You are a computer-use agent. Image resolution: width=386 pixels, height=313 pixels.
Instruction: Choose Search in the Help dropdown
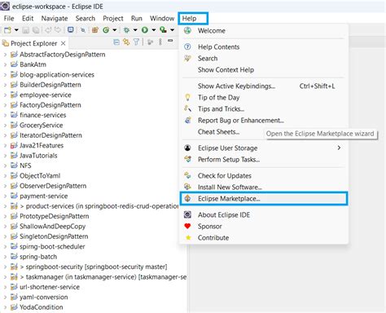coord(208,59)
